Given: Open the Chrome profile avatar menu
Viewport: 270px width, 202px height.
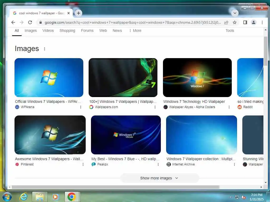Looking at the screenshot, I should [x=253, y=22].
